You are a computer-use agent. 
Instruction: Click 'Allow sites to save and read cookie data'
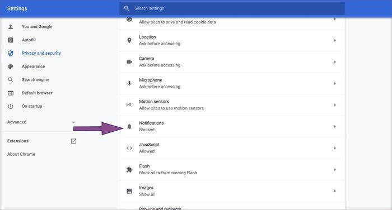178,22
